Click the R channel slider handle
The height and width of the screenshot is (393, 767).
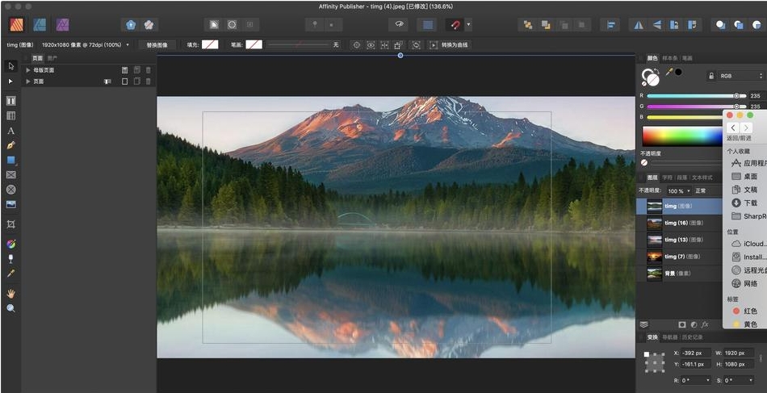(736, 96)
